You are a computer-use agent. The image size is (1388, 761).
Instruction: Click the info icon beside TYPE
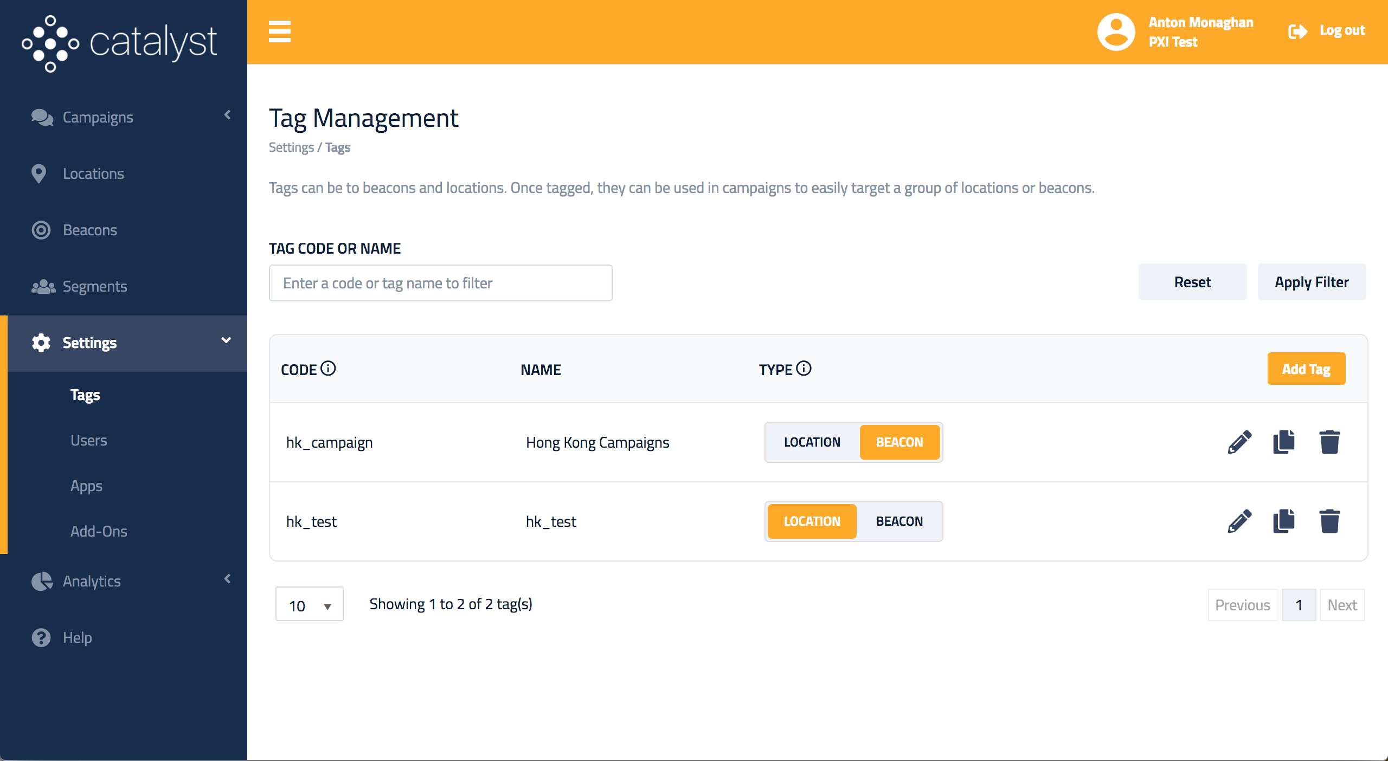point(805,367)
